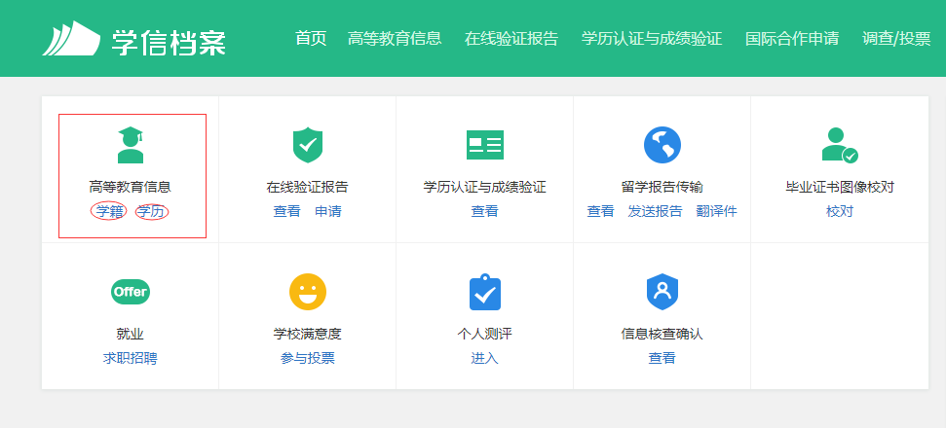
Task: Click the yellow smiley face icon
Action: 308,292
